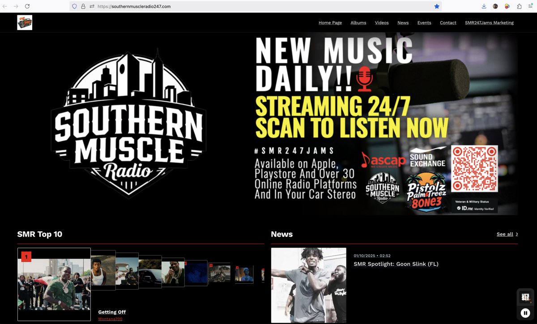This screenshot has width=537, height=324.
Task: Open the Albums nav link
Action: (358, 22)
